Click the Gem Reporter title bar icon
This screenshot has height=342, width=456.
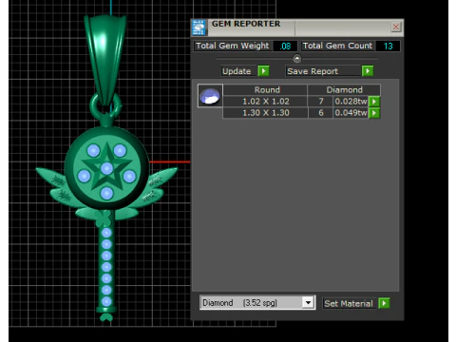(199, 28)
